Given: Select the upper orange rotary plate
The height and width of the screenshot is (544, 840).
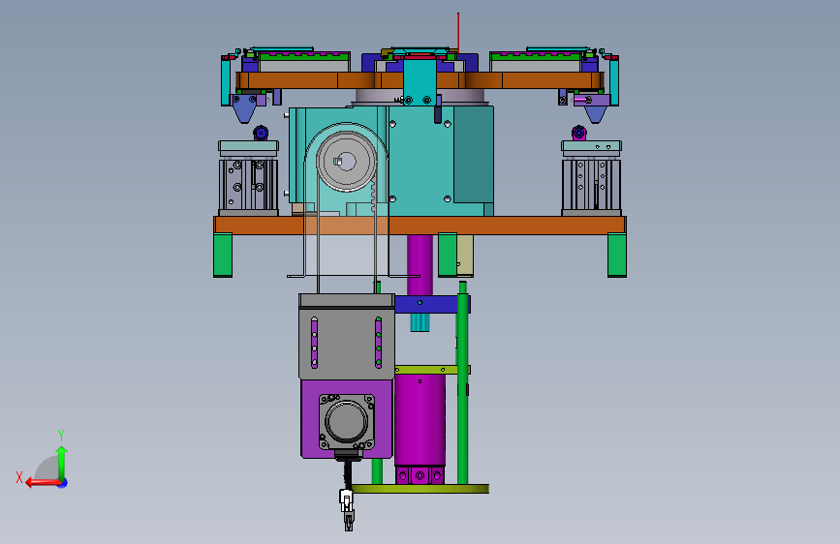Looking at the screenshot, I should click(x=420, y=80).
